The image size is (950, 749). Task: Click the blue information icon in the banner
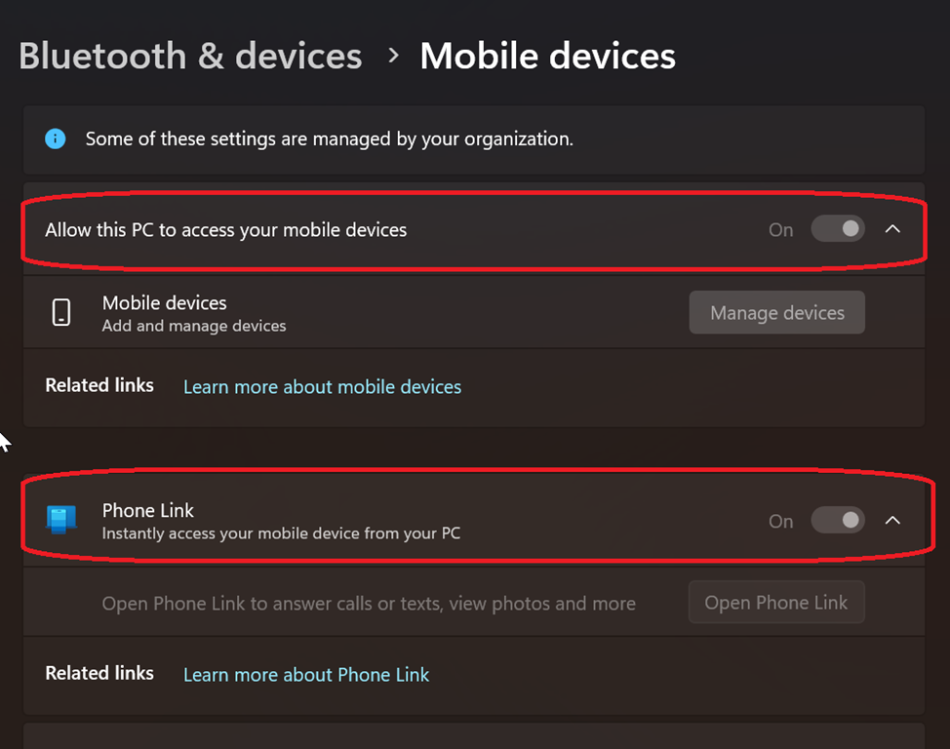(x=56, y=139)
